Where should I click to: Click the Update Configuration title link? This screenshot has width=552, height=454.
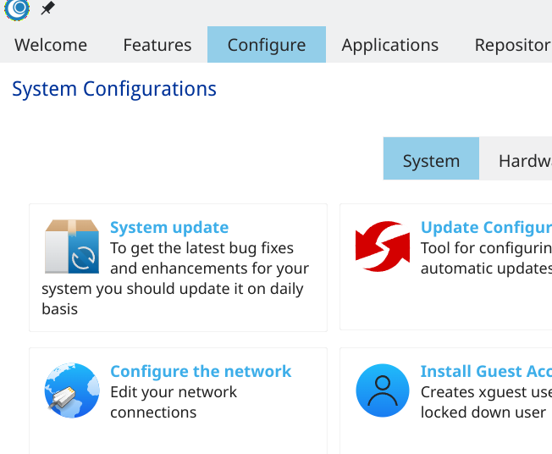tap(486, 228)
